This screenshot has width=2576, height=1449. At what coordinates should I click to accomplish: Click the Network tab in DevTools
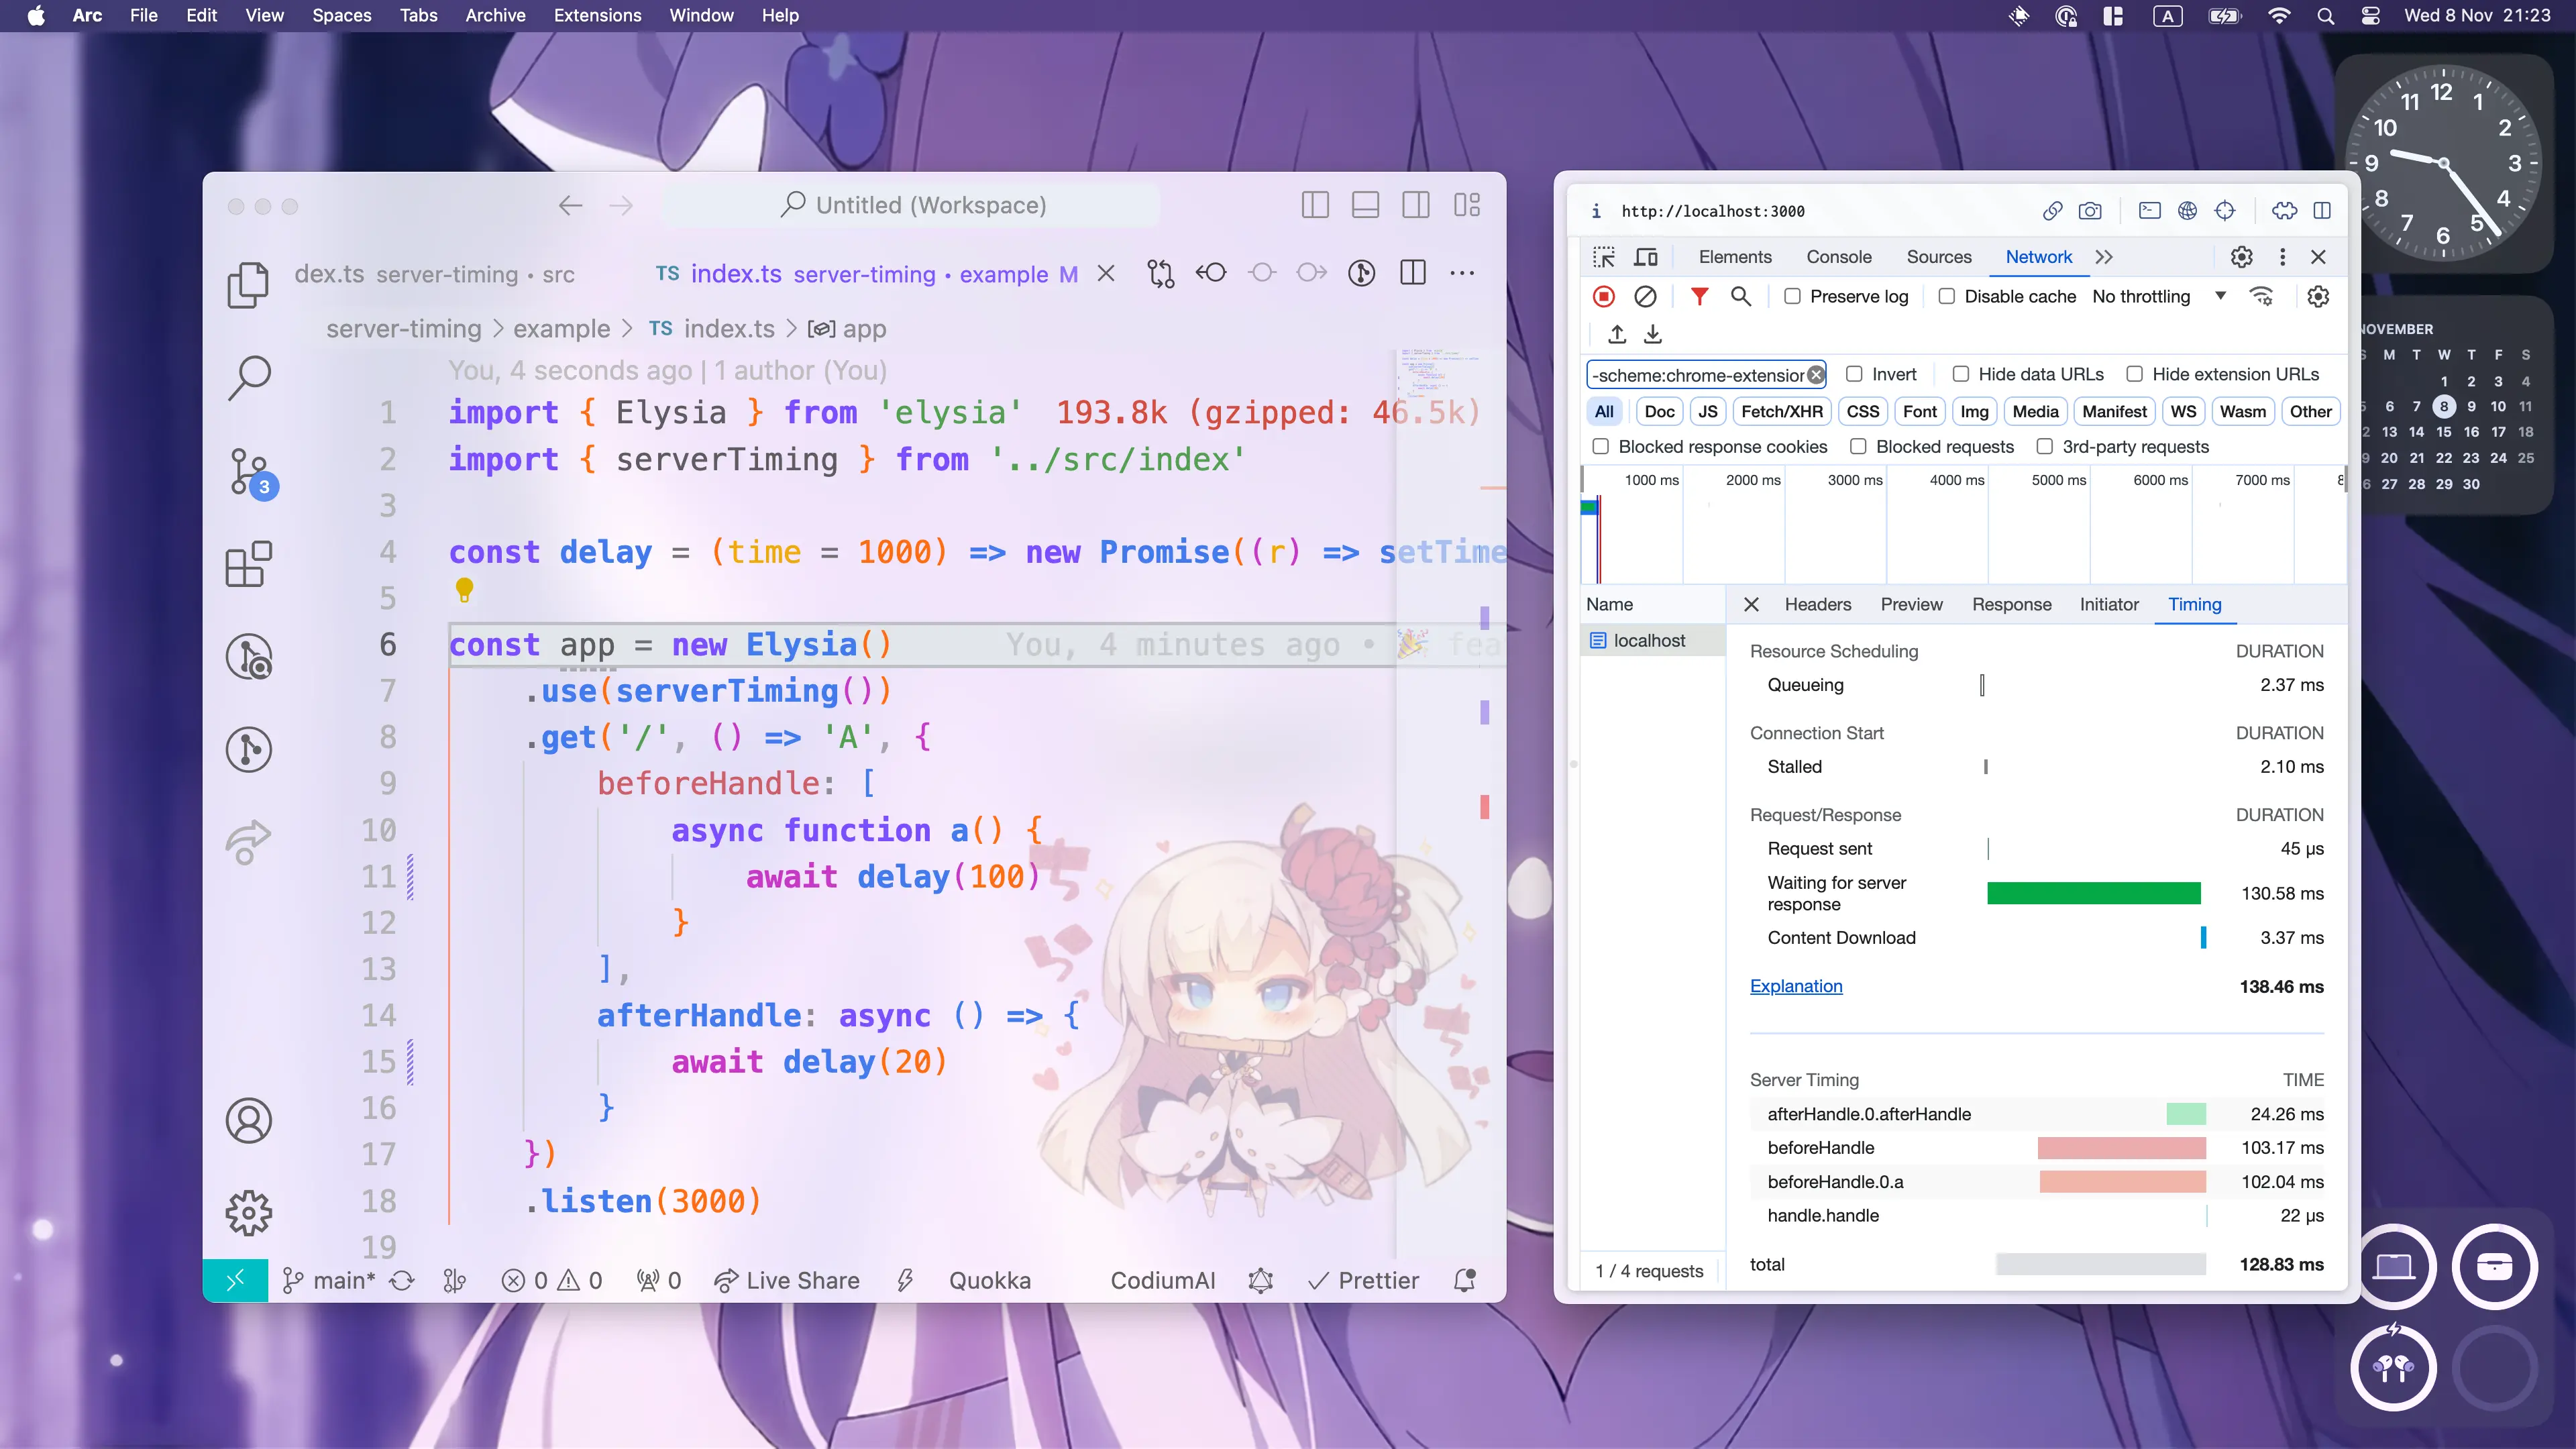point(2038,255)
